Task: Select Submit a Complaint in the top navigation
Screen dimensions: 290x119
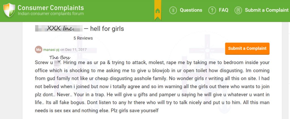Action: click(x=267, y=10)
